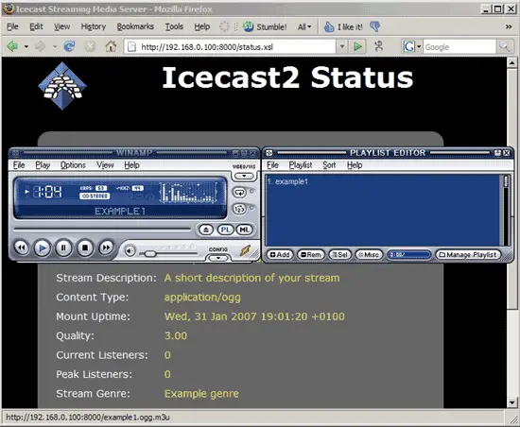Click the Firefox Forward arrow button

coord(41,46)
